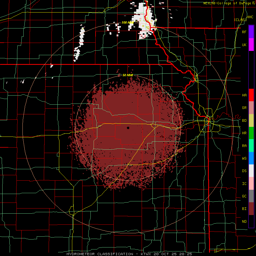Viewport: 256px width, 256px height.
Task: Click the WS legend label
Action: (x=244, y=158)
